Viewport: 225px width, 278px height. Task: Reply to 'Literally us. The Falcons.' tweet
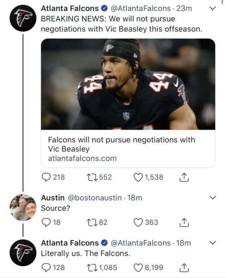tap(46, 268)
